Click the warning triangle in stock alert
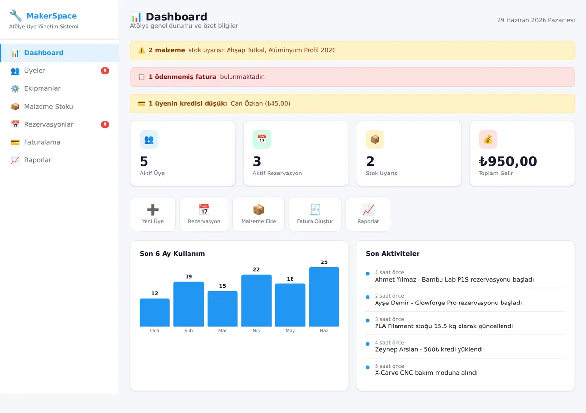 (x=142, y=50)
